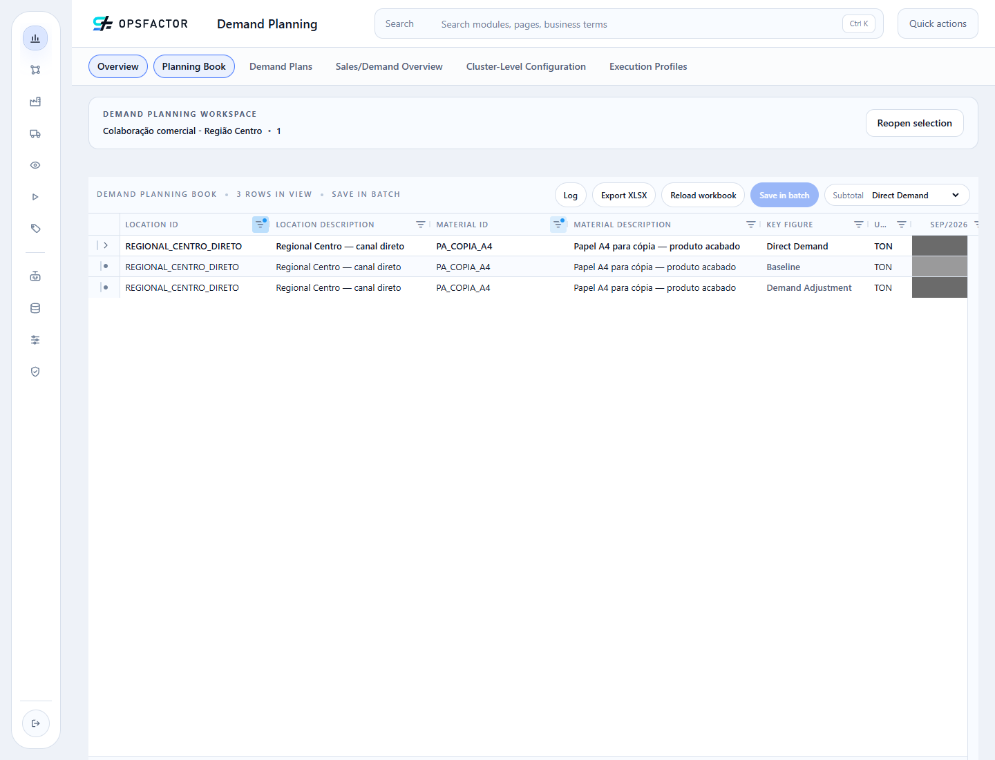Click the Reload workbook button
The image size is (995, 760).
[703, 196]
